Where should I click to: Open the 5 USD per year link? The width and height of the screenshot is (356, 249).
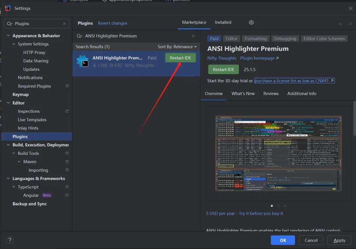coord(245,213)
